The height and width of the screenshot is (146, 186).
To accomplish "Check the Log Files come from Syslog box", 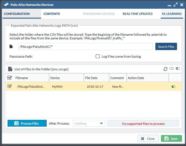I will point(98,56).
